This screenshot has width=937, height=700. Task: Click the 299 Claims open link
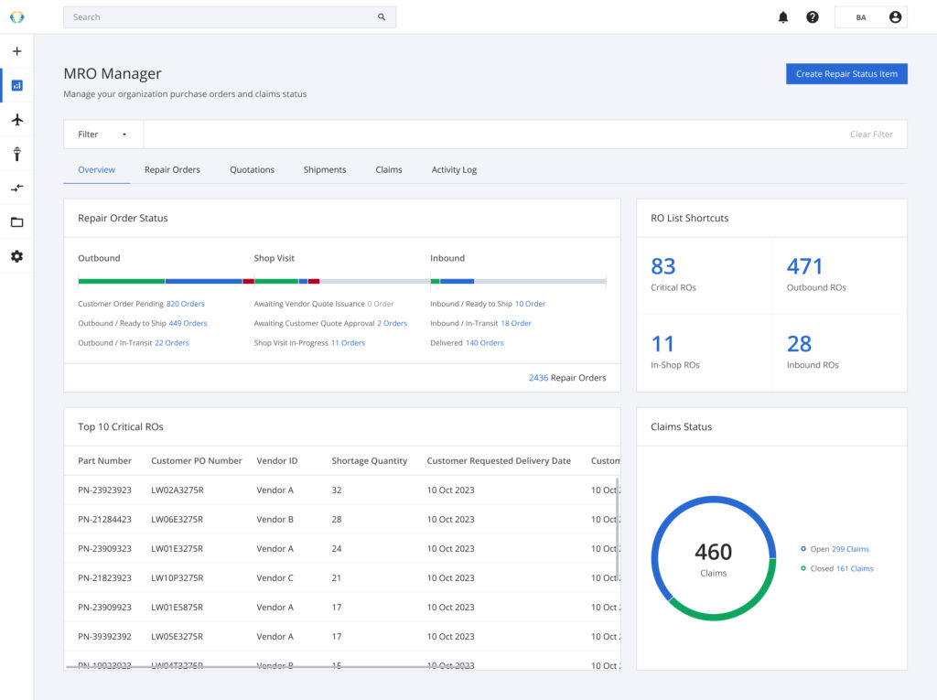click(x=850, y=549)
